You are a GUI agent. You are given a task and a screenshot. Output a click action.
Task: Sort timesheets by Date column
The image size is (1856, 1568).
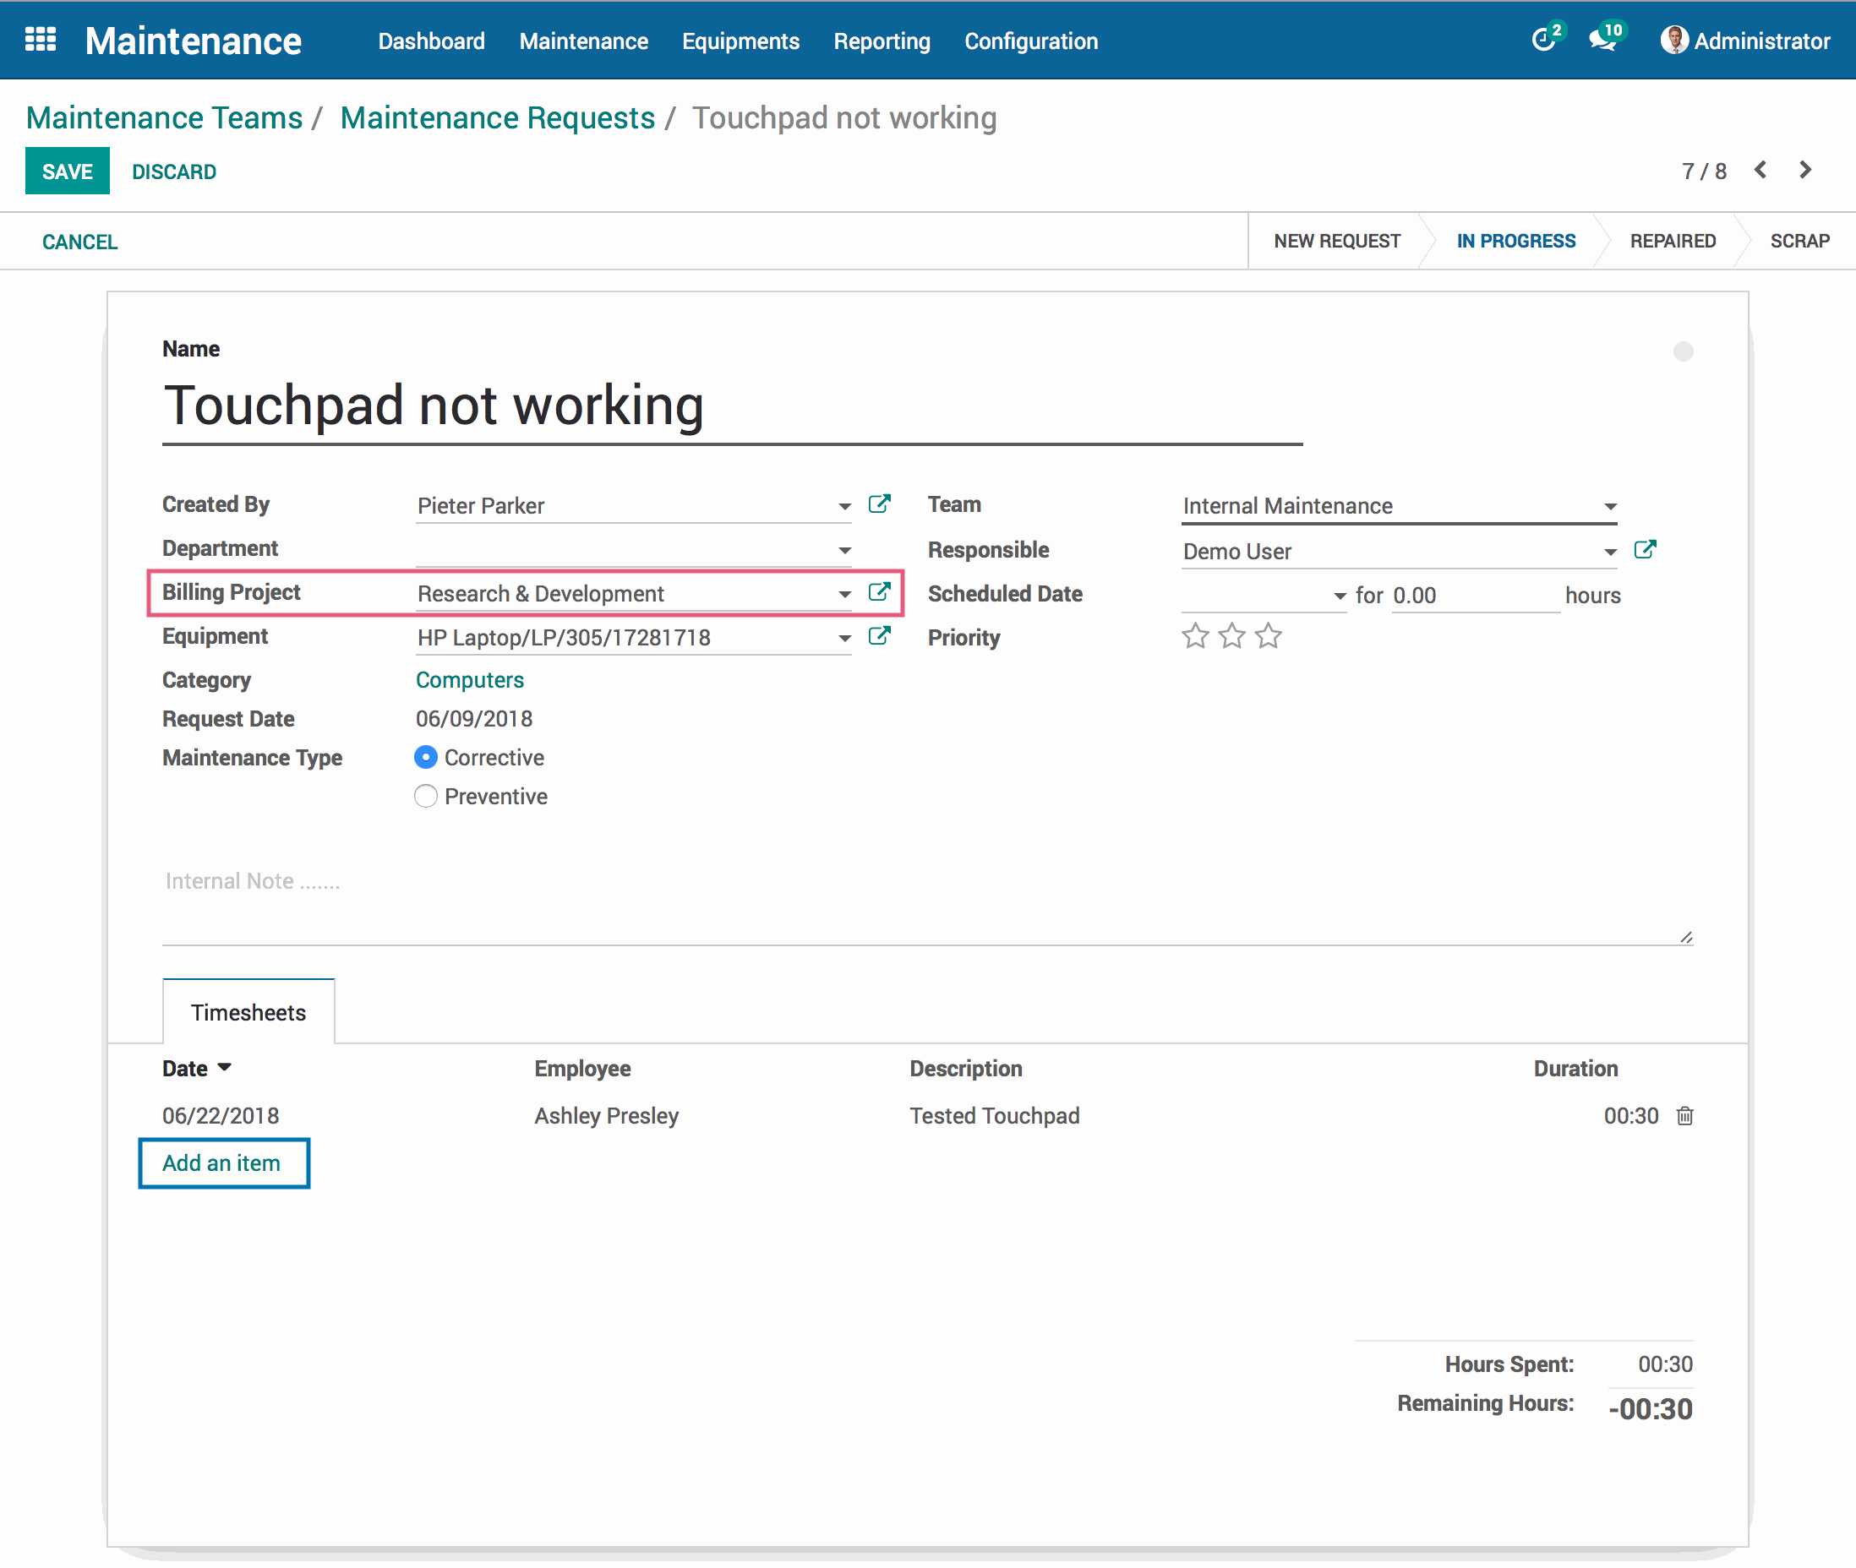click(197, 1069)
